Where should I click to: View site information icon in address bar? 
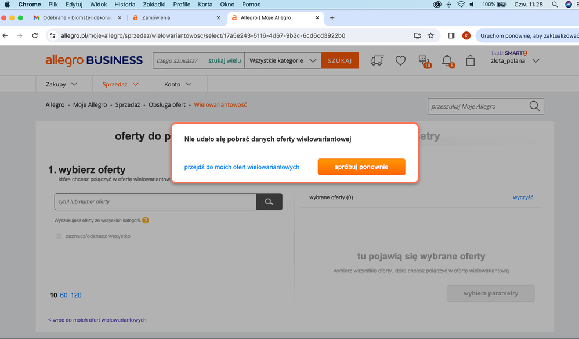(x=53, y=35)
